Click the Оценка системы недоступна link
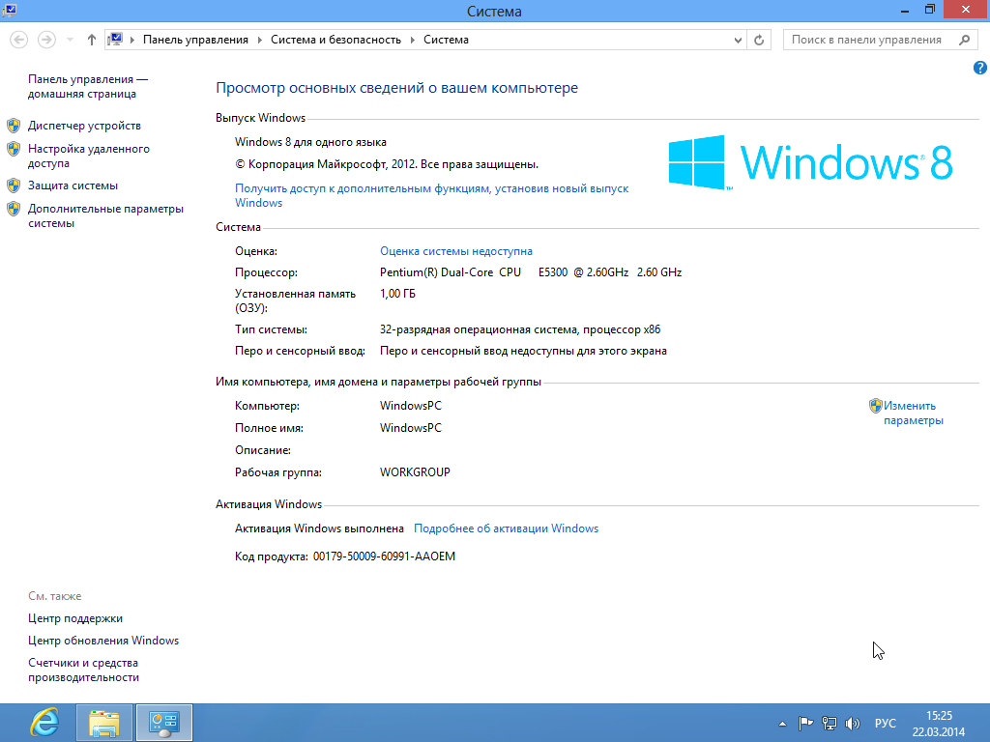This screenshot has width=990, height=742. [455, 250]
